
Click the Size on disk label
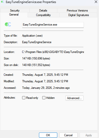tap(11, 65)
